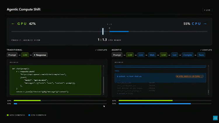The width and height of the screenshot is (219, 123).
Task: Click the blue CPU Compute legend swatch
Action: pyautogui.click(x=29, y=115)
